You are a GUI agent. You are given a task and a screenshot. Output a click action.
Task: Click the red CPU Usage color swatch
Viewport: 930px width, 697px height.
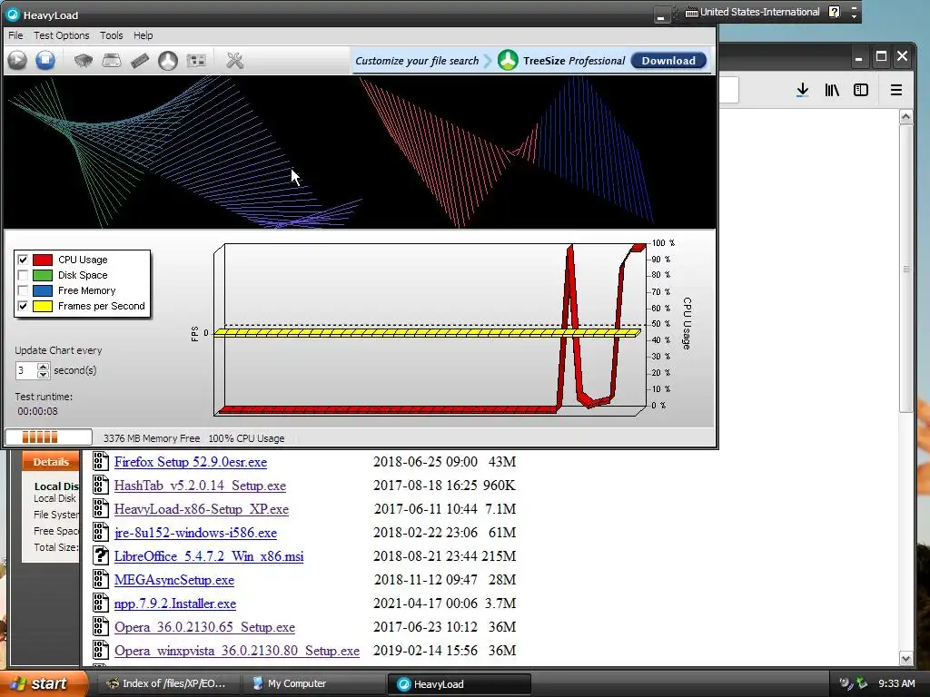43,260
